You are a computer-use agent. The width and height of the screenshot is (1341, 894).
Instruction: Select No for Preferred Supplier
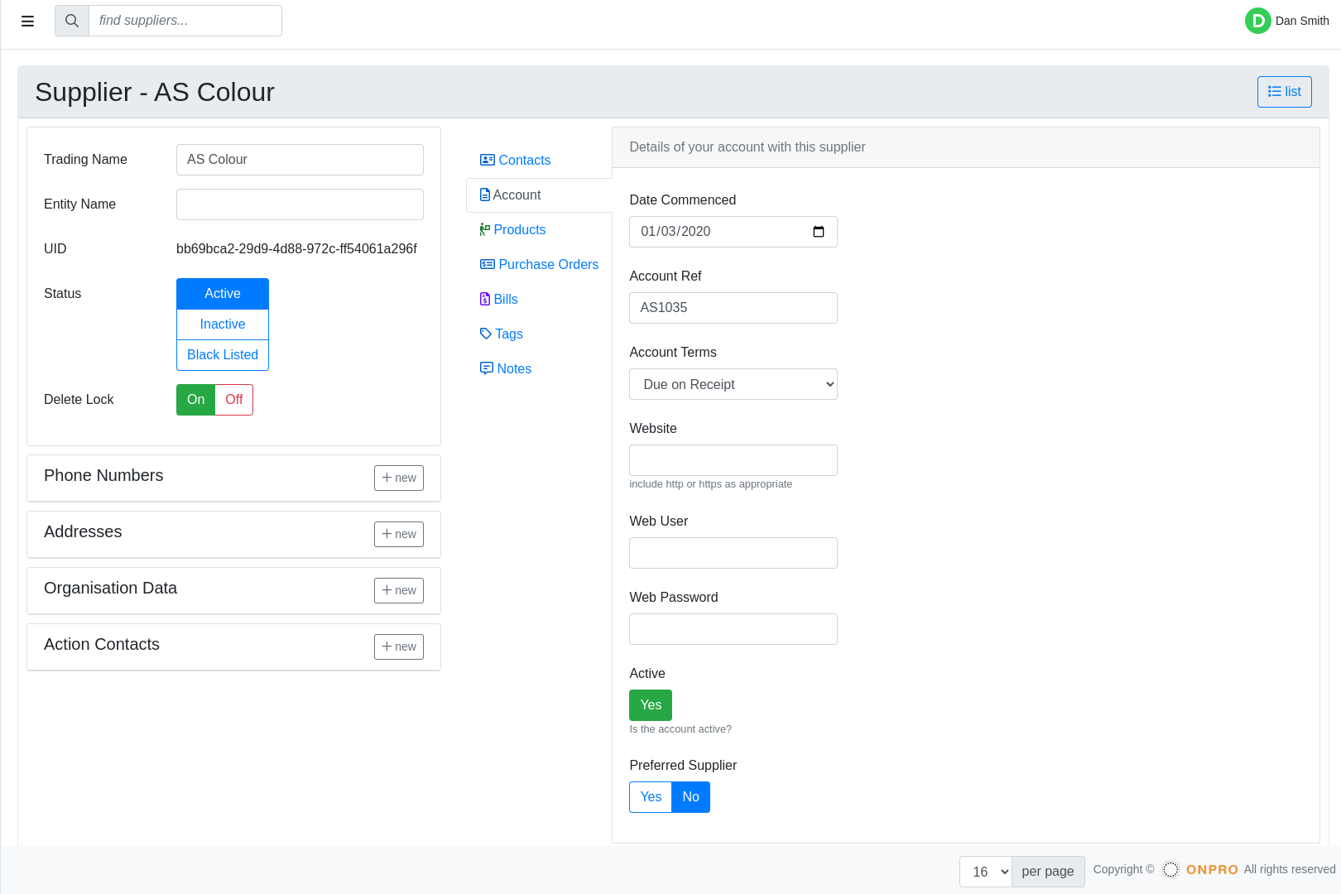click(691, 797)
